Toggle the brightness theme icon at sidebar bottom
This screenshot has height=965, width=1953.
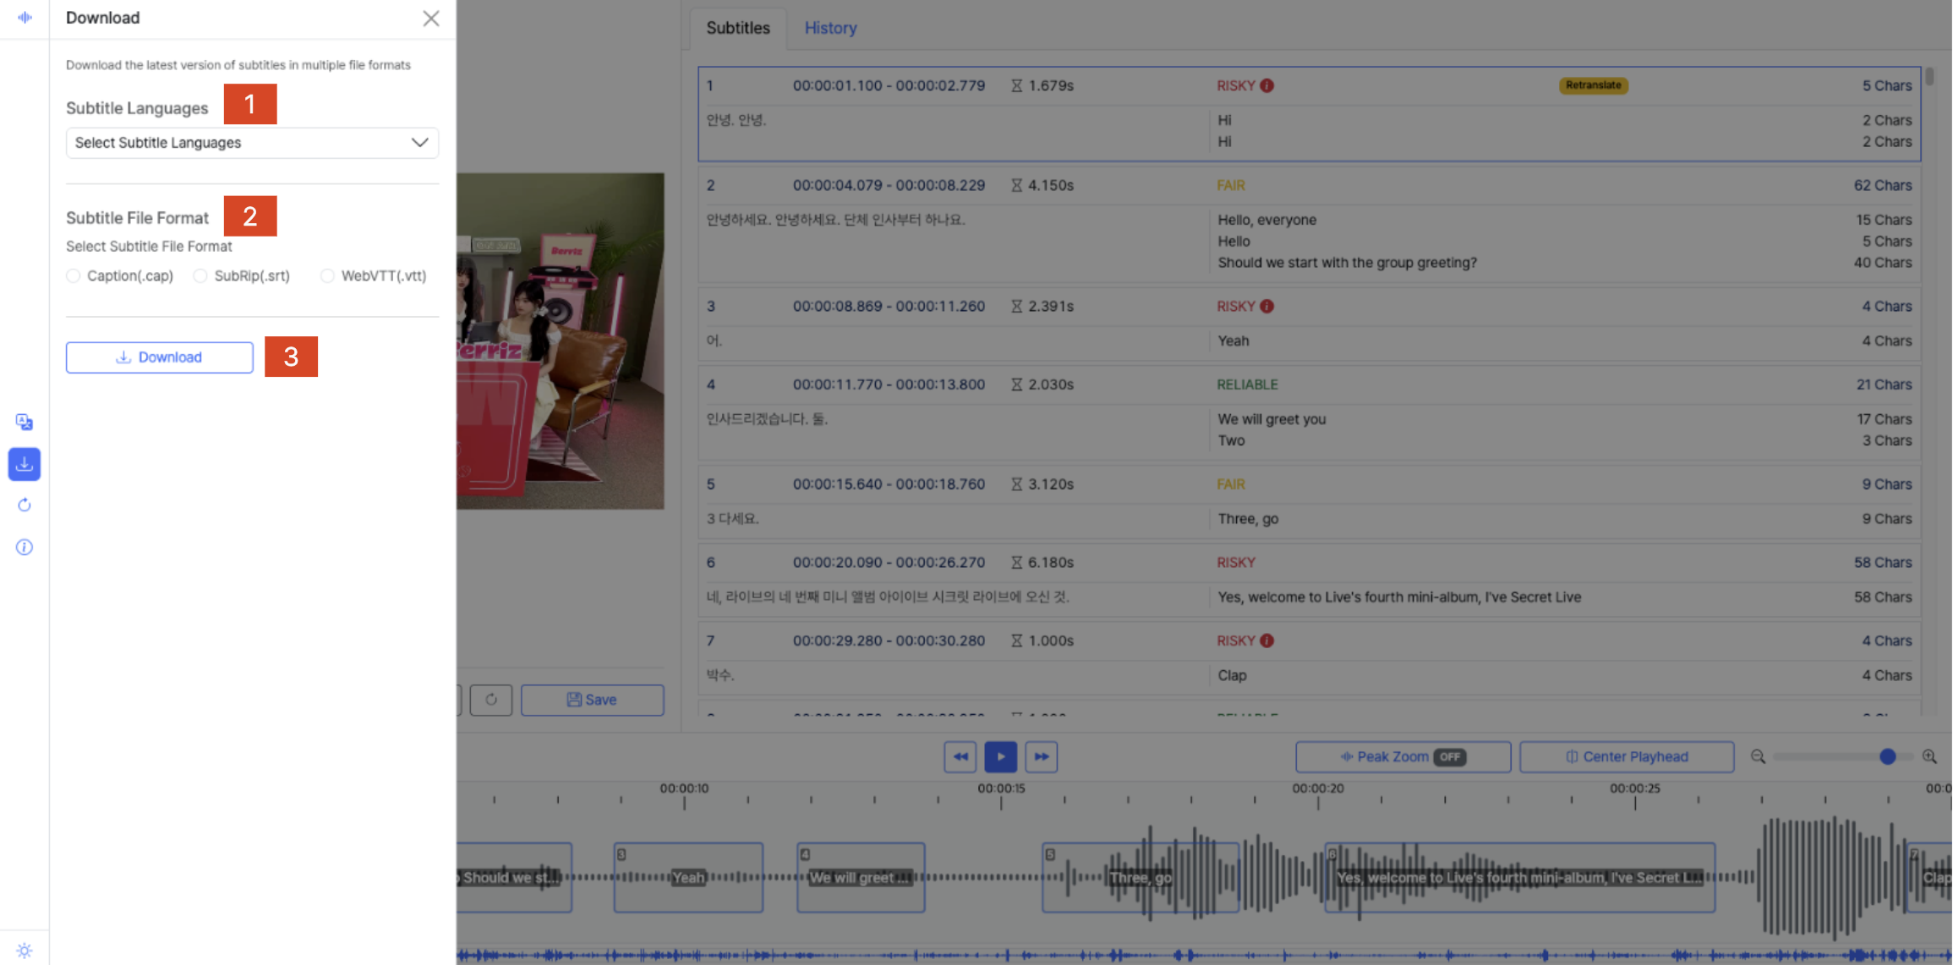point(24,950)
